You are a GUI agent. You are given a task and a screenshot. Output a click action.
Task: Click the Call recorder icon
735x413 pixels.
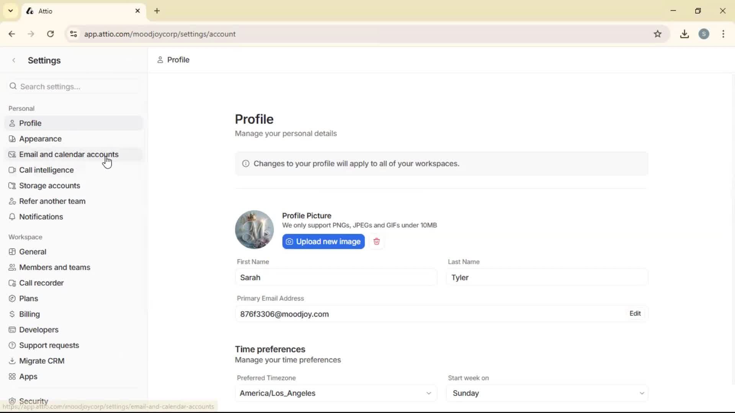pos(12,283)
